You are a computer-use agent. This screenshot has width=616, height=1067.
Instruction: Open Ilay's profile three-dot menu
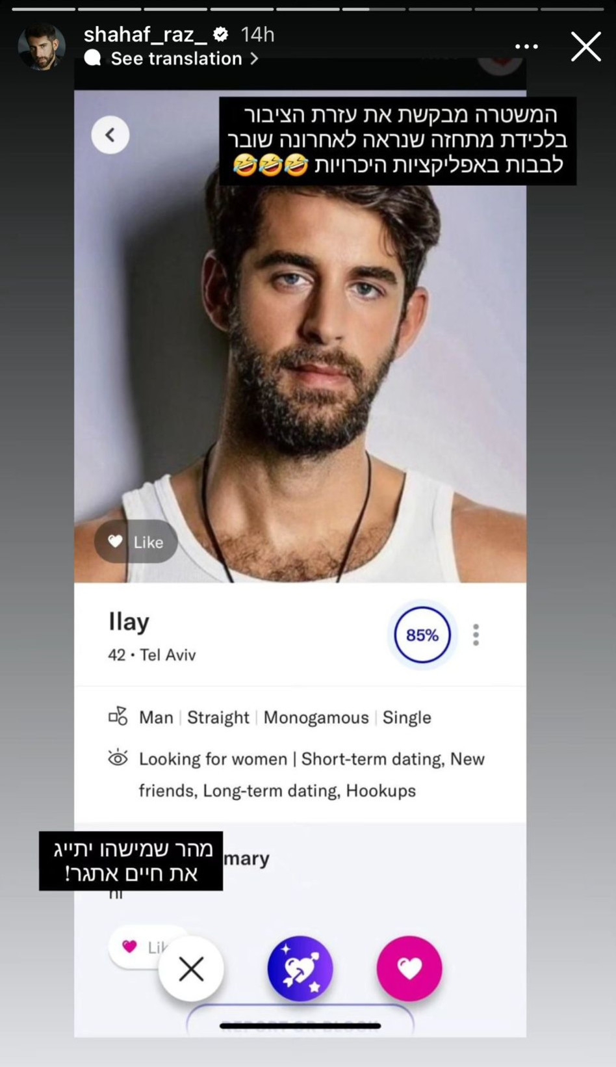[x=476, y=635]
